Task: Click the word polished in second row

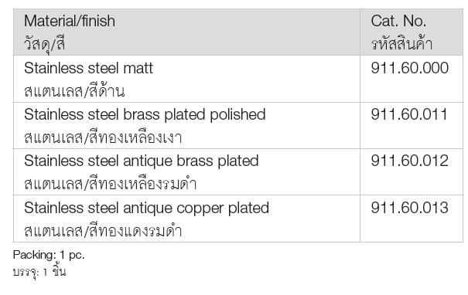Action: [237, 115]
